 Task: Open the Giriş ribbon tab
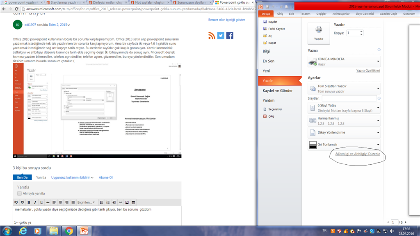coord(280,14)
